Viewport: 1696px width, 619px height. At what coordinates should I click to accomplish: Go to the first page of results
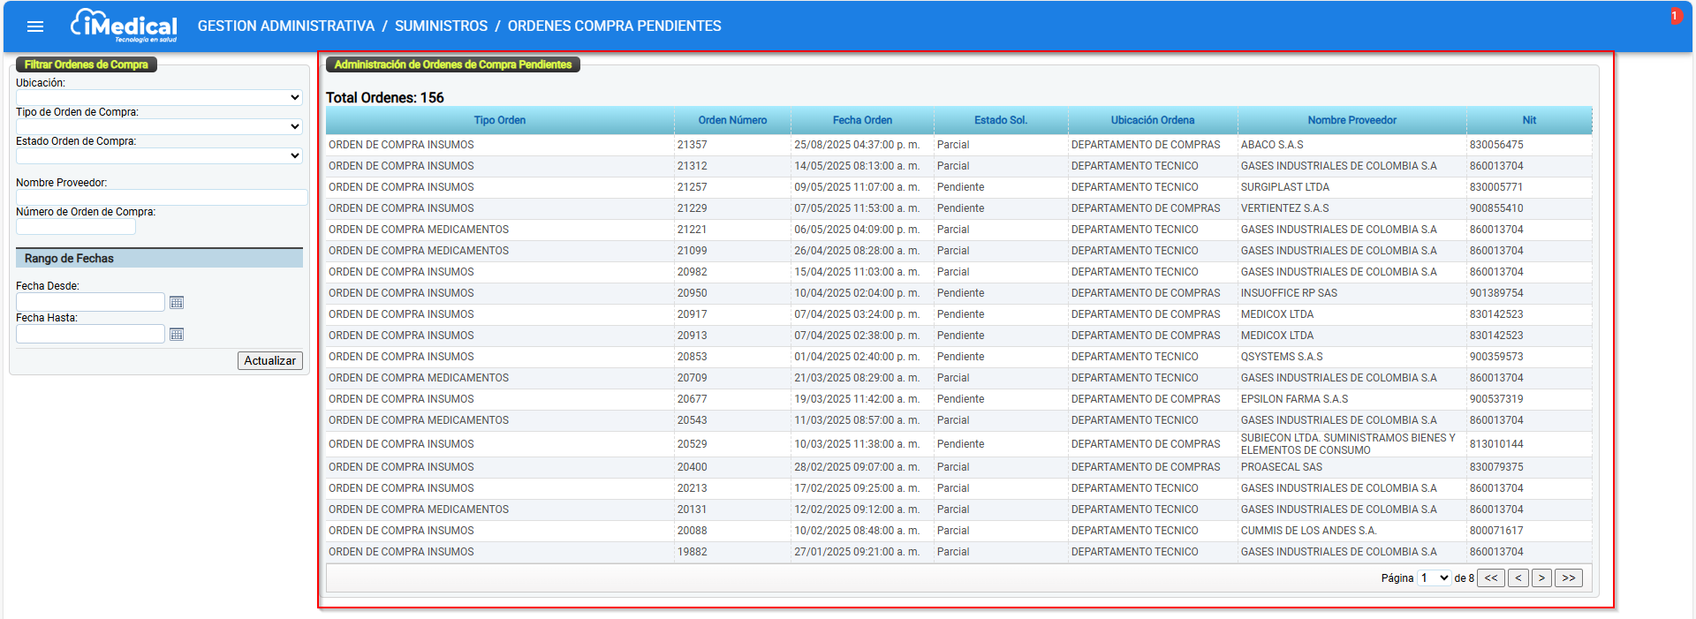pos(1491,578)
